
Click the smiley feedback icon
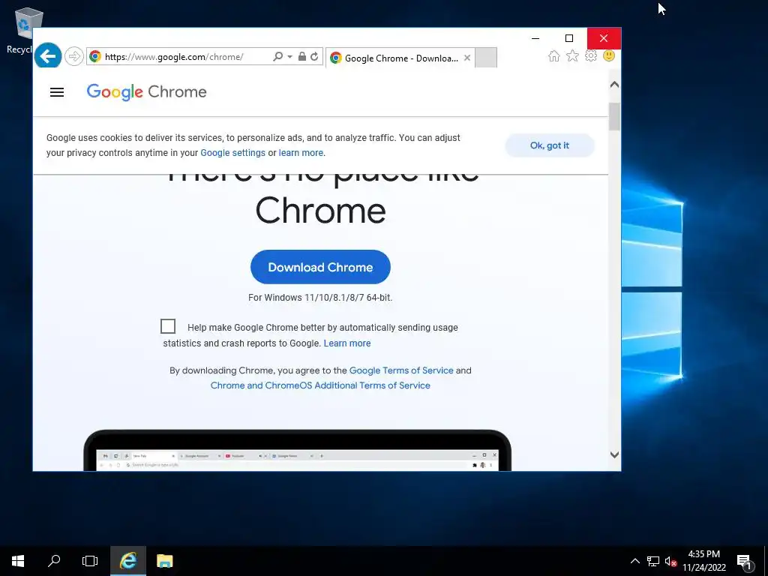click(609, 55)
